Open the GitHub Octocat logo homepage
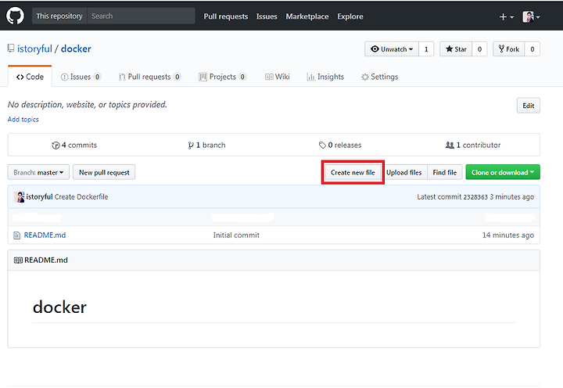 coord(15,16)
